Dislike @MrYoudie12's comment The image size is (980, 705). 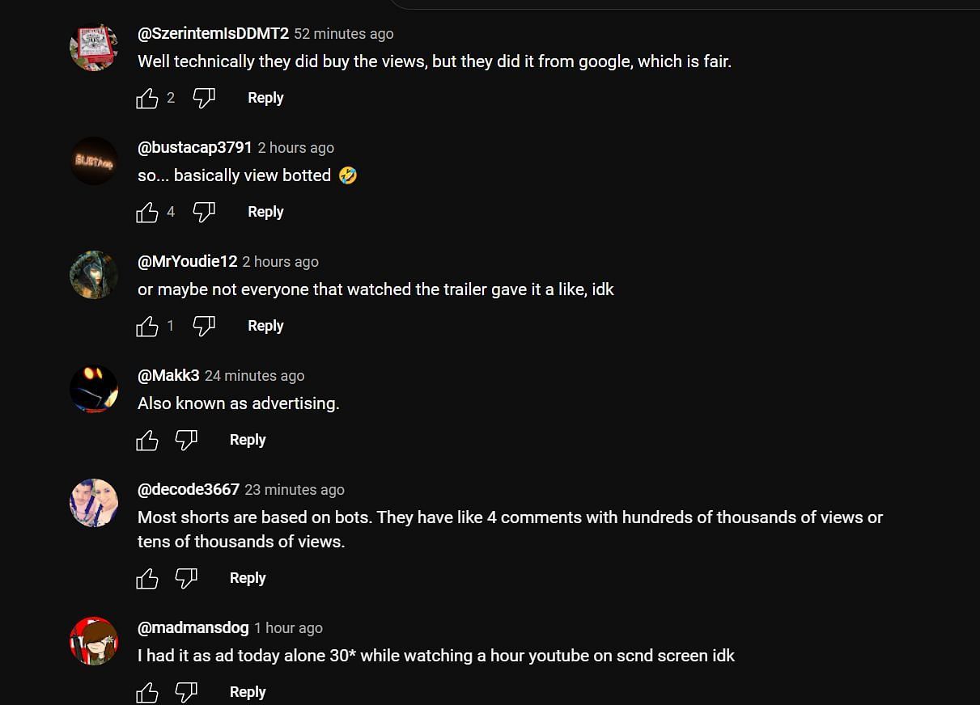click(204, 327)
